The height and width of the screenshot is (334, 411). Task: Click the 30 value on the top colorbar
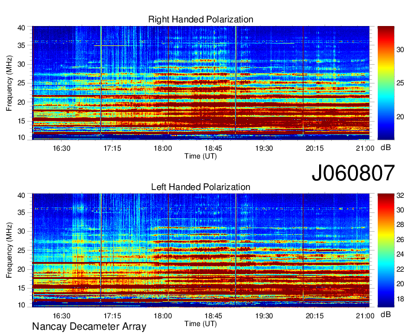400,50
